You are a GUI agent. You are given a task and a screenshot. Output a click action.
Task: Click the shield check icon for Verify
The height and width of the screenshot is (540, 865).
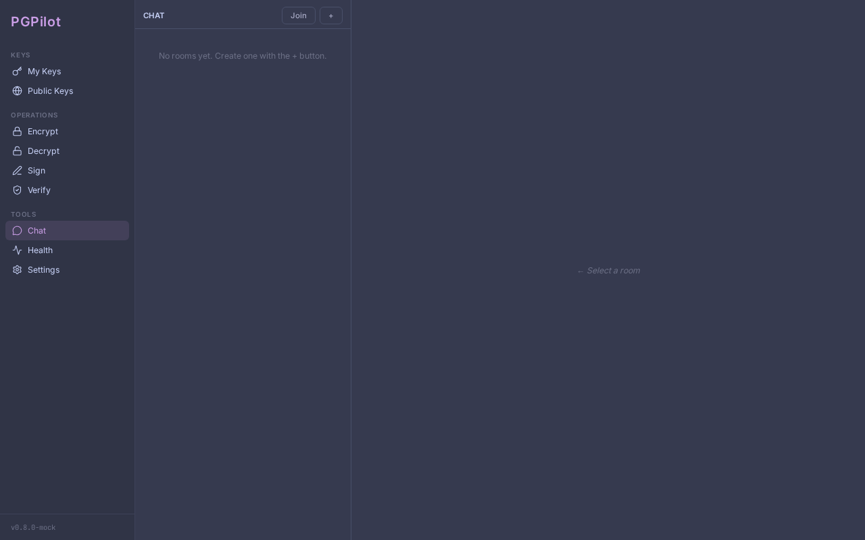pyautogui.click(x=17, y=190)
